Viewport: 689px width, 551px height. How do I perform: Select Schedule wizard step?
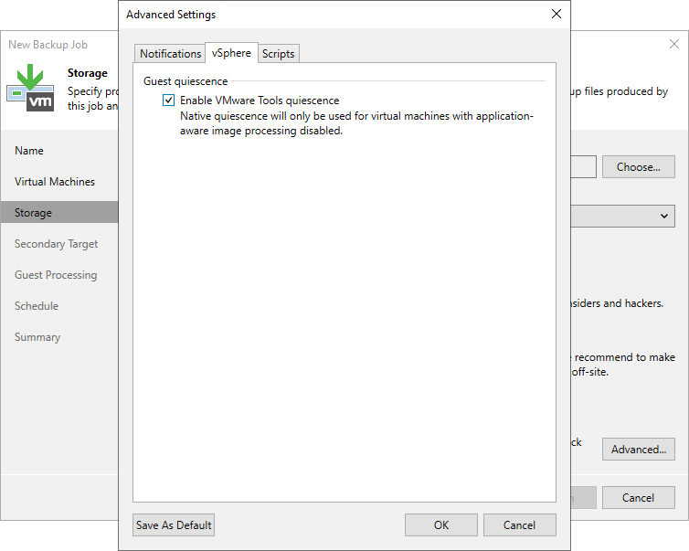point(37,306)
